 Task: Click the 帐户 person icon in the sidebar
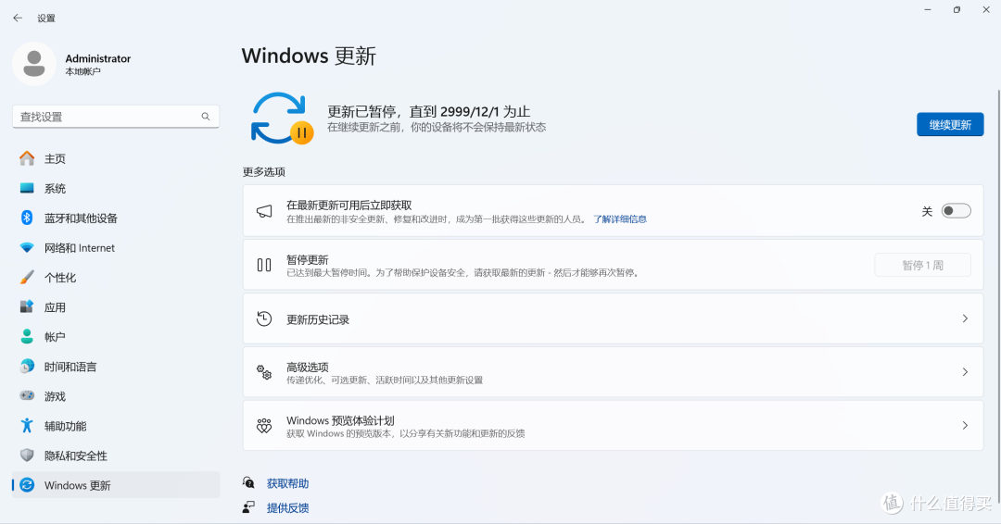click(x=27, y=337)
